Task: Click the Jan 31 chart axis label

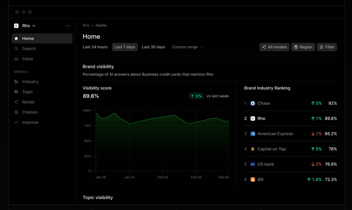Action: pyautogui.click(x=129, y=177)
